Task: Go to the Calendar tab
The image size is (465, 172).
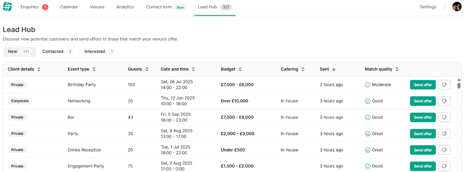Action: [69, 7]
